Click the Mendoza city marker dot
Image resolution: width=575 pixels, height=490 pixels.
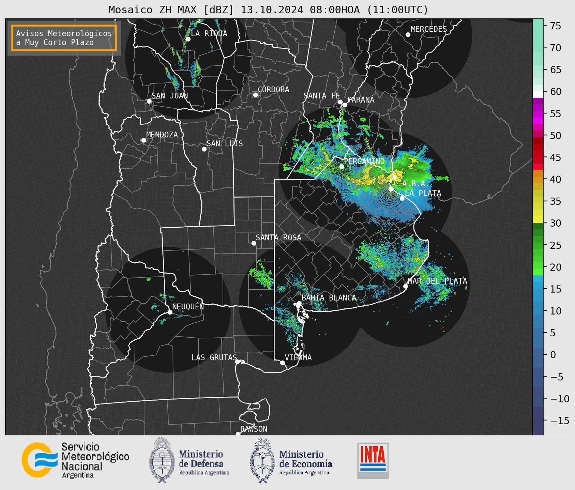[x=143, y=140]
